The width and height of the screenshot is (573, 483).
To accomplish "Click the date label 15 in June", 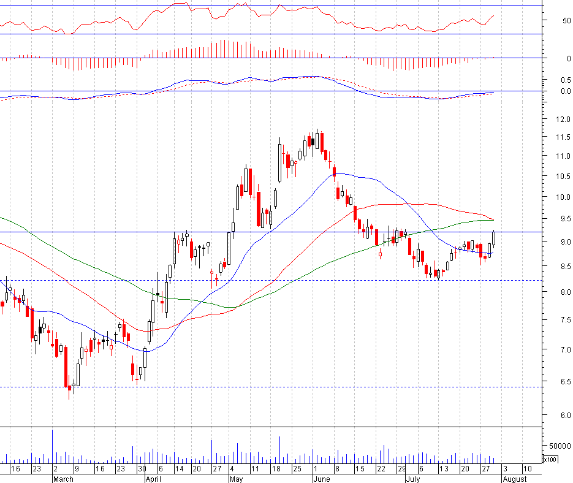I will [x=360, y=469].
